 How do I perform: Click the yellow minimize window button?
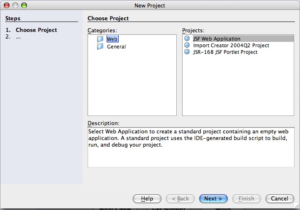coord(15,5)
